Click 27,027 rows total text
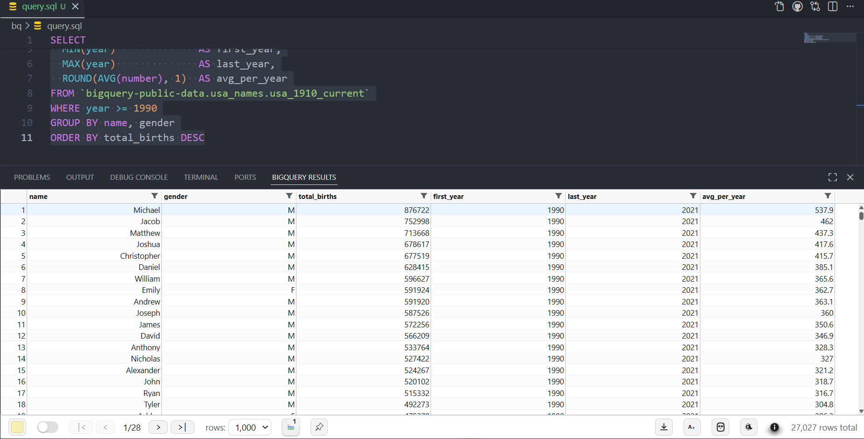Screen dimensions: 864x439 [x=824, y=428]
